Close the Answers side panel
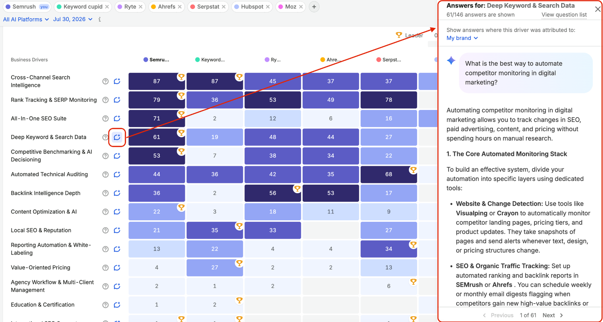This screenshot has height=322, width=603. tap(598, 9)
